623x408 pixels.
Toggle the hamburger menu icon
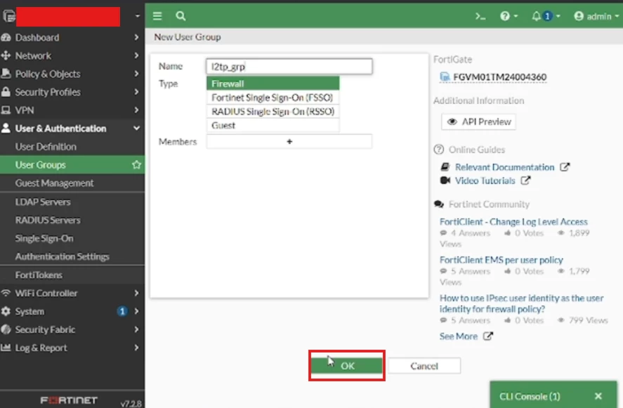click(157, 16)
